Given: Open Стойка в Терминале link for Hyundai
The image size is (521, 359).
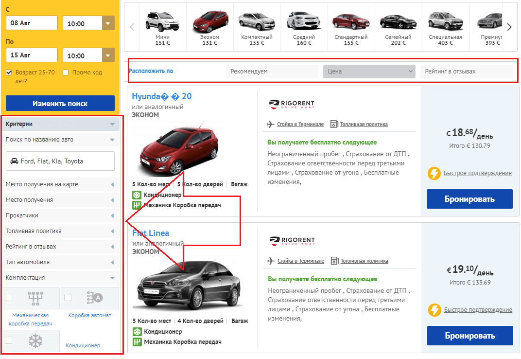Looking at the screenshot, I should point(300,124).
